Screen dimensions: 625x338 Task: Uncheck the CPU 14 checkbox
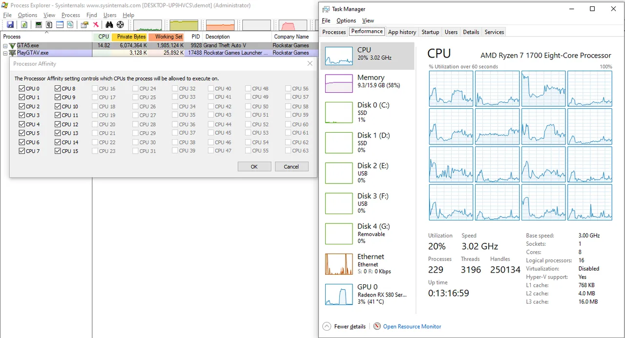click(x=58, y=142)
